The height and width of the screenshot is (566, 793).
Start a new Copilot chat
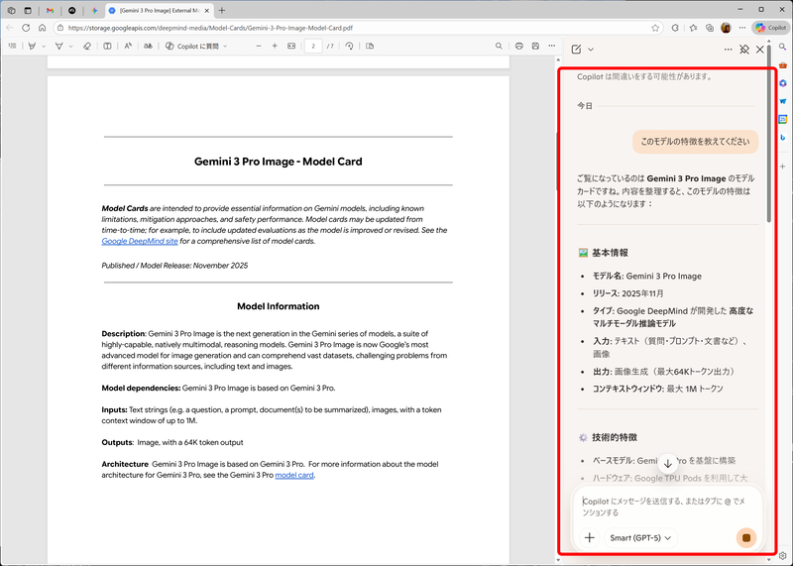576,49
